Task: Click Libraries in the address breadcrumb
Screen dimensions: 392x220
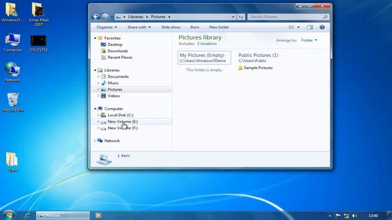Action: click(x=136, y=16)
